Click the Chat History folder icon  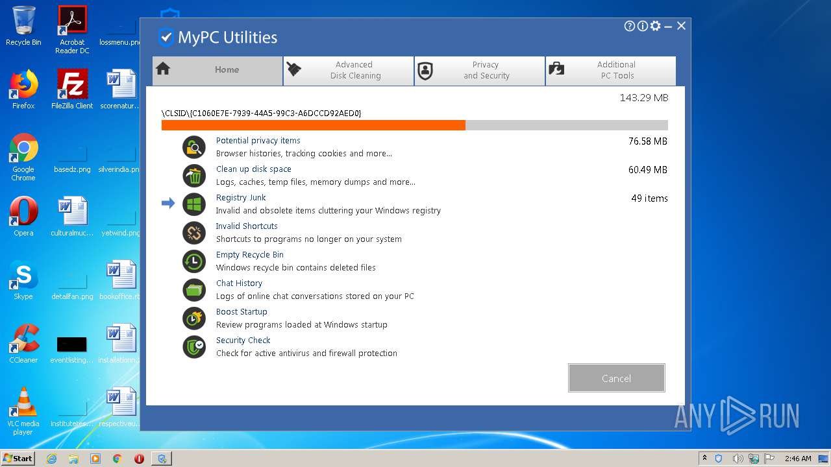(x=193, y=290)
